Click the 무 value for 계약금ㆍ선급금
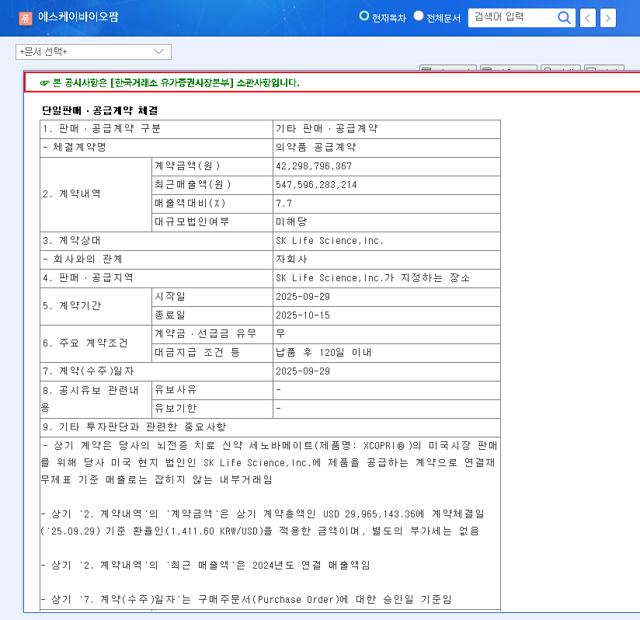Image resolution: width=640 pixels, height=620 pixels. (280, 334)
